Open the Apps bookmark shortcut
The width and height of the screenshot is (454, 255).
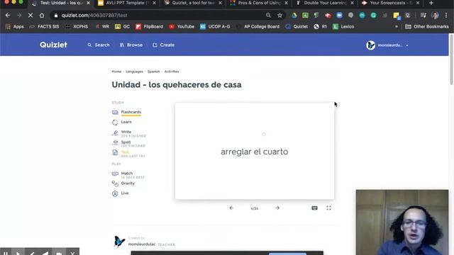(14, 27)
